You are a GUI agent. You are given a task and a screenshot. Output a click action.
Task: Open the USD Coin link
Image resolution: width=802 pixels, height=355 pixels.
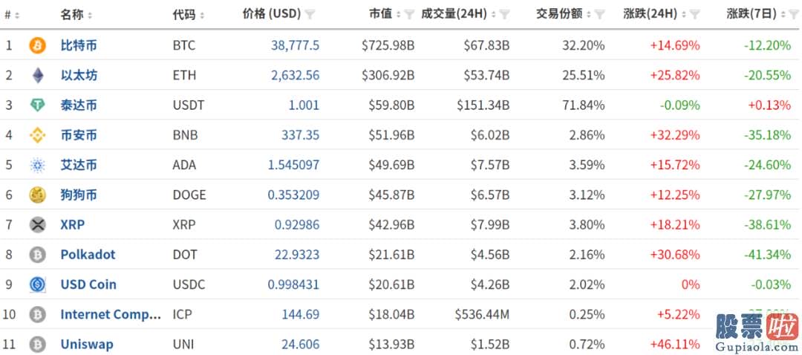(x=88, y=284)
